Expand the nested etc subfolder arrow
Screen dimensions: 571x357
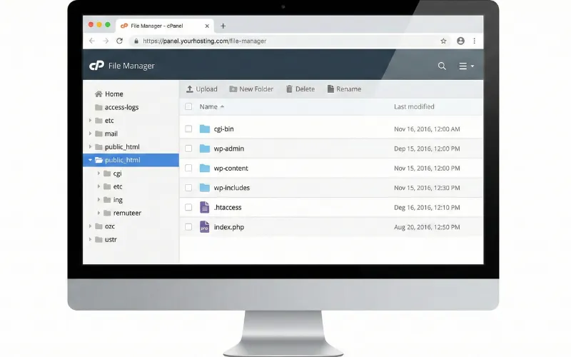[98, 186]
